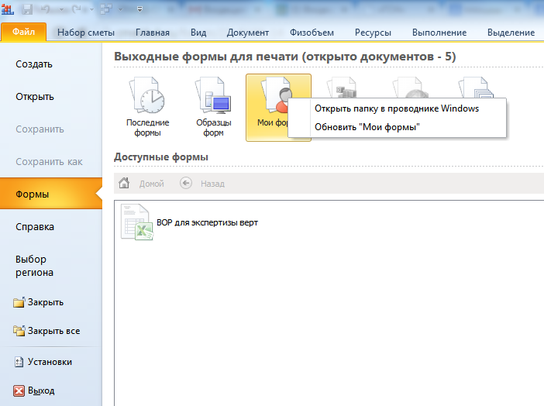Click the Закрыть folder icon
Viewport: 544px width, 406px height.
point(19,302)
